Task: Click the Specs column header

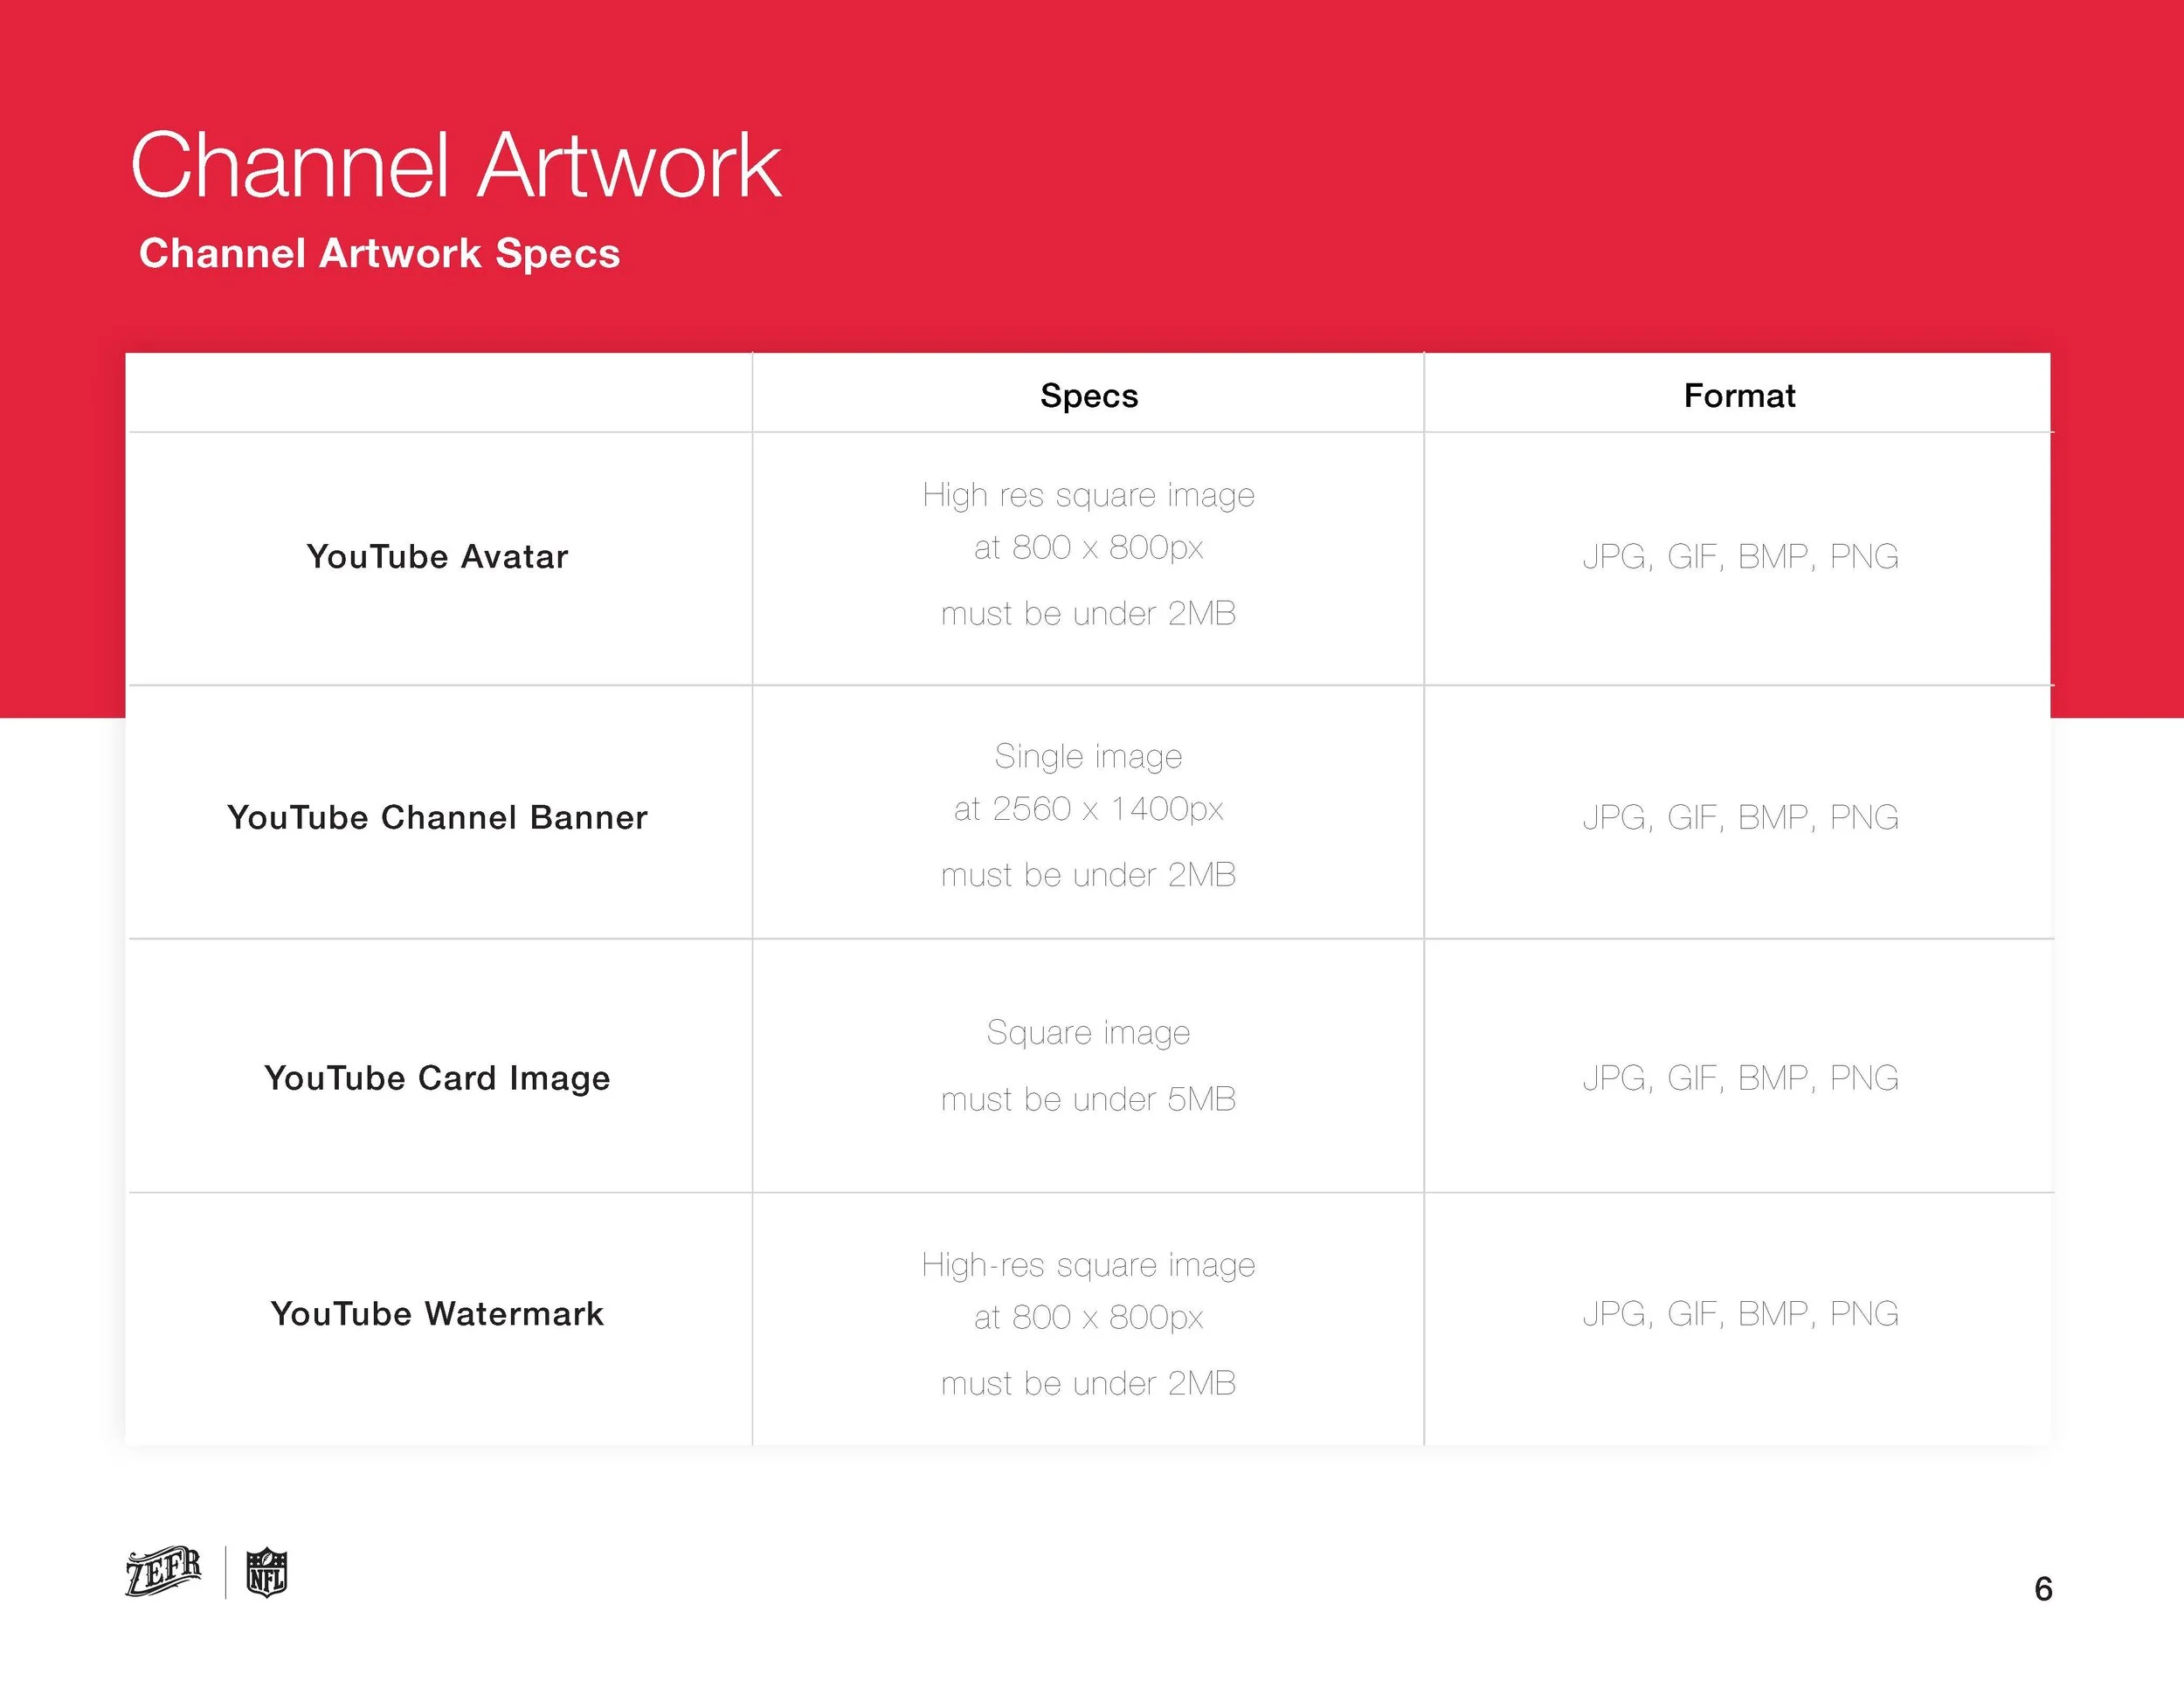Action: (1089, 396)
